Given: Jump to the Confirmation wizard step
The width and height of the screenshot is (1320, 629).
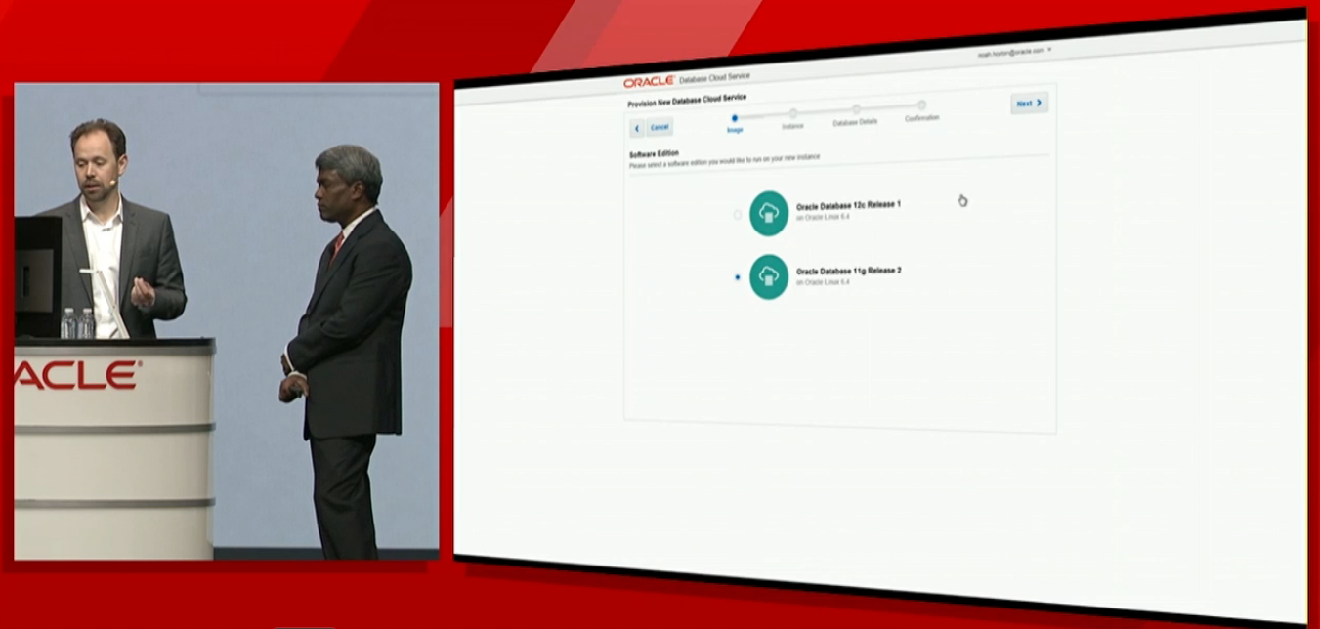Looking at the screenshot, I should tap(921, 111).
